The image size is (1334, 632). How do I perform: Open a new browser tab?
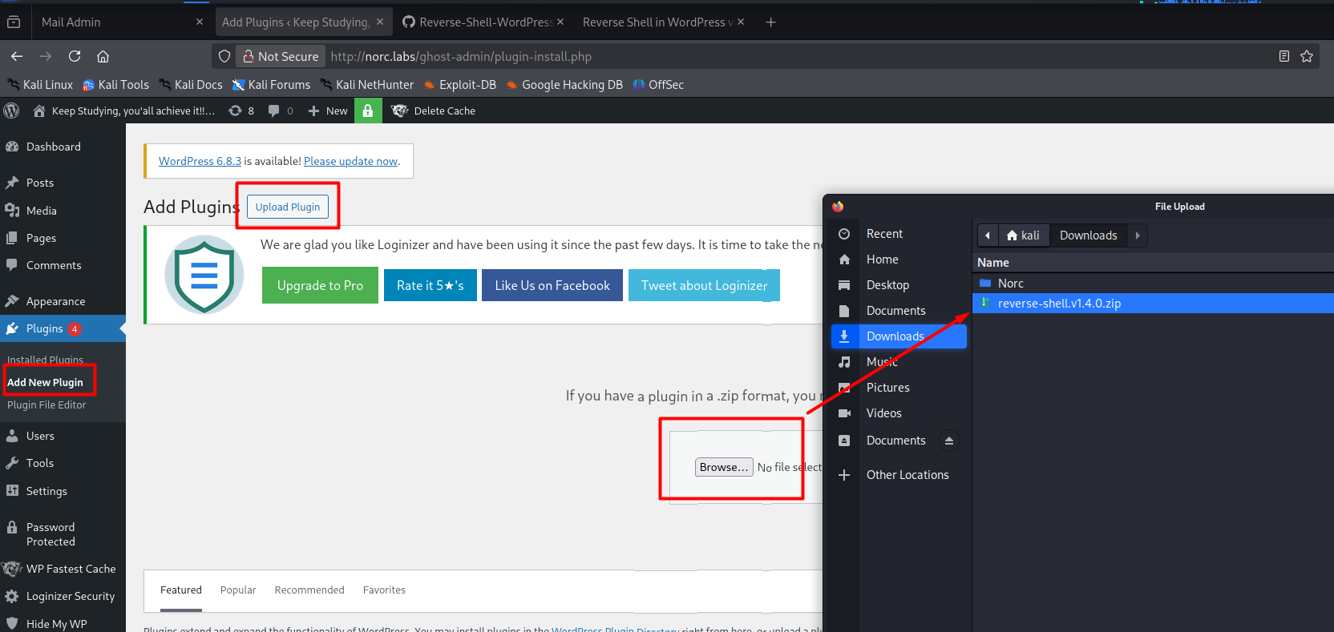pyautogui.click(x=770, y=22)
